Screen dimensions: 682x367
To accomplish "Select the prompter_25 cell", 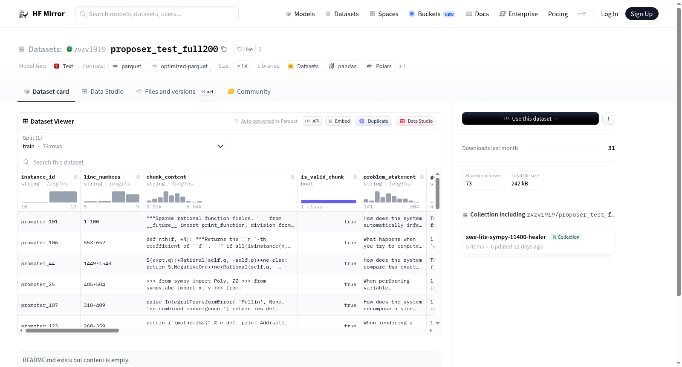I will tap(49, 284).
